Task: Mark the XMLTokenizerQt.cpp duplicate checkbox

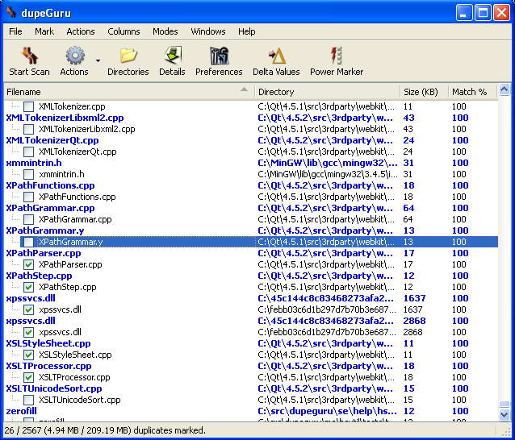Action: [x=28, y=152]
